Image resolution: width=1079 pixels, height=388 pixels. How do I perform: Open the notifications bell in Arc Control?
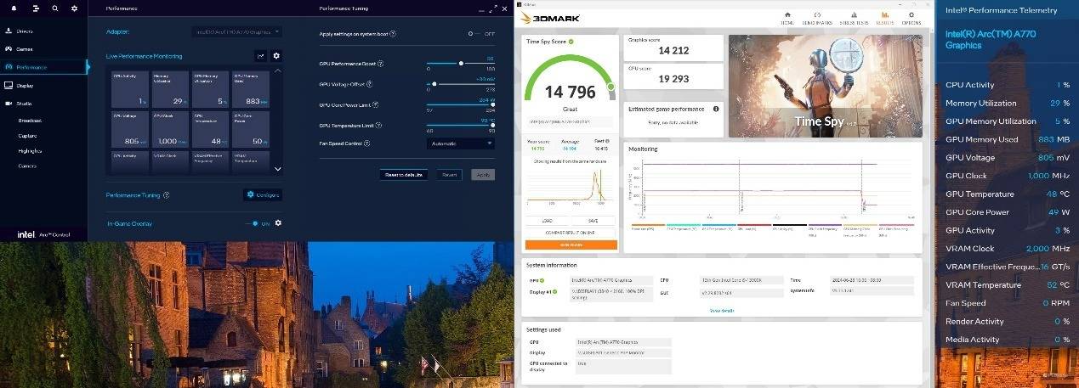click(14, 8)
